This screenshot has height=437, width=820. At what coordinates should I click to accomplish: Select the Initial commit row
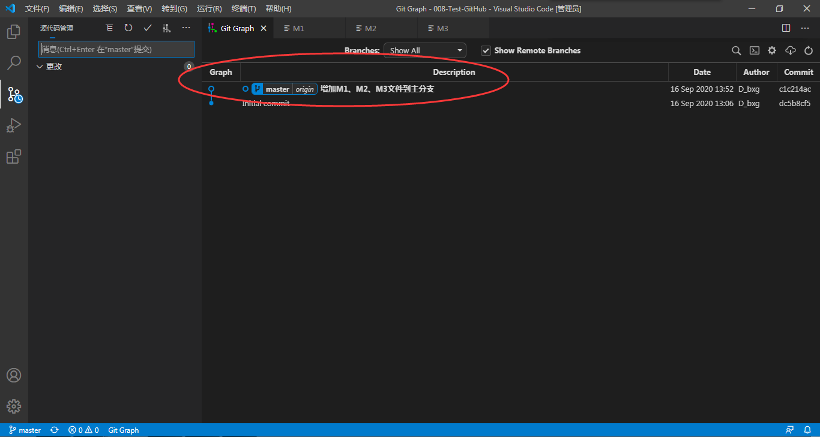pos(510,103)
